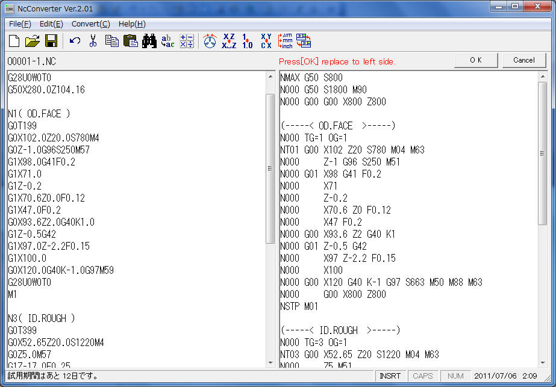Click line 'G50X280.0Z104.16' in left pane
This screenshot has width=556, height=387.
tap(46, 90)
